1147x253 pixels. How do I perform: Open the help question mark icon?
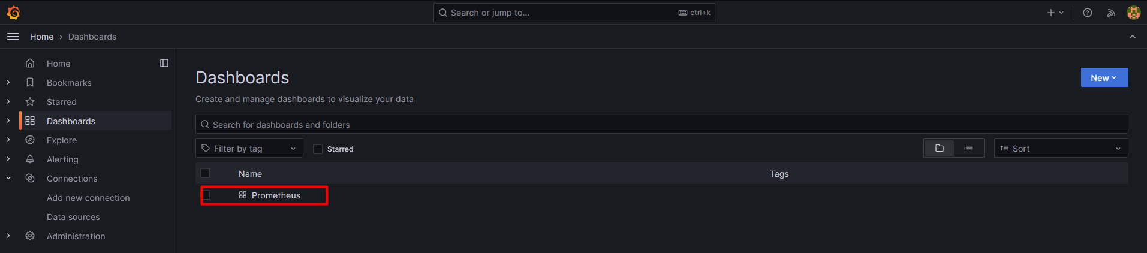(1088, 13)
